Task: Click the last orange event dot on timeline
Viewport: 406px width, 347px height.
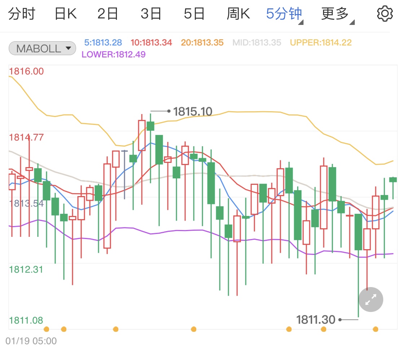Action: 375,329
